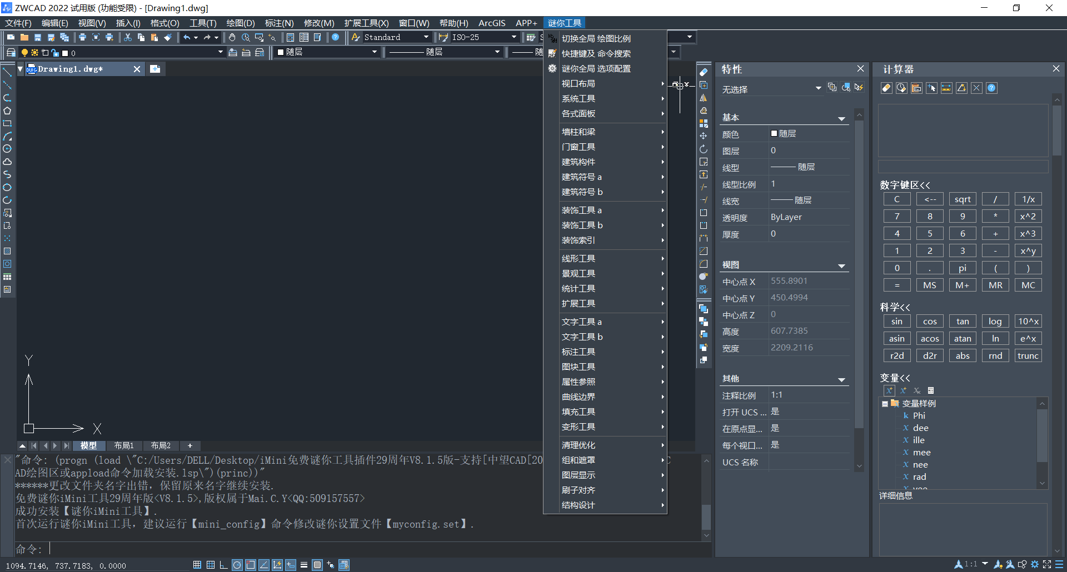Click calculator's measure distance ruler icon

pos(946,88)
